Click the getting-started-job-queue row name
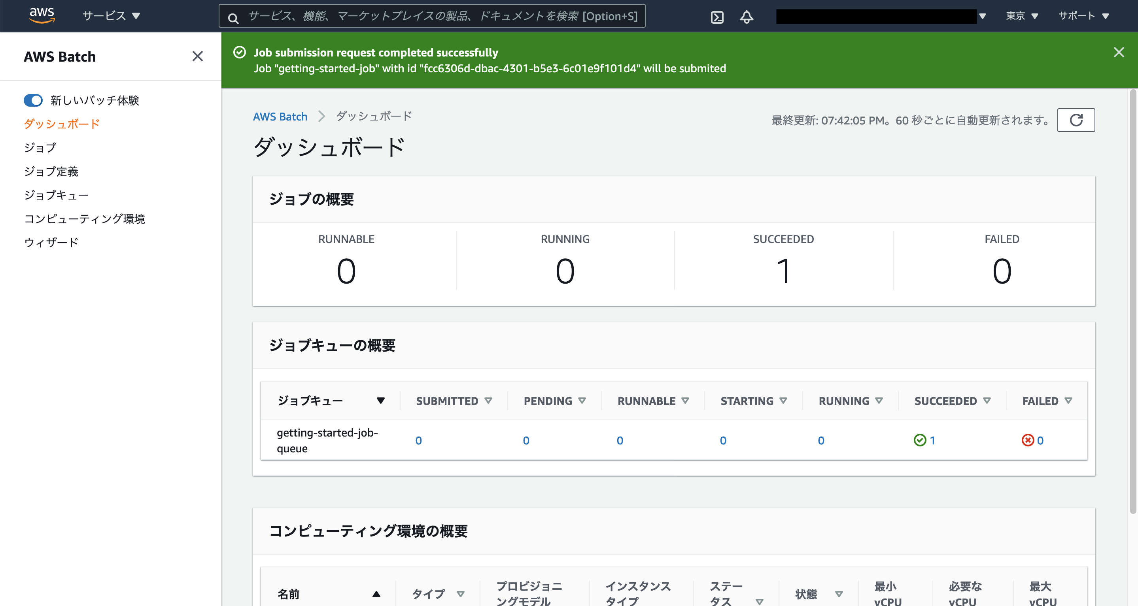This screenshot has height=606, width=1138. click(327, 440)
